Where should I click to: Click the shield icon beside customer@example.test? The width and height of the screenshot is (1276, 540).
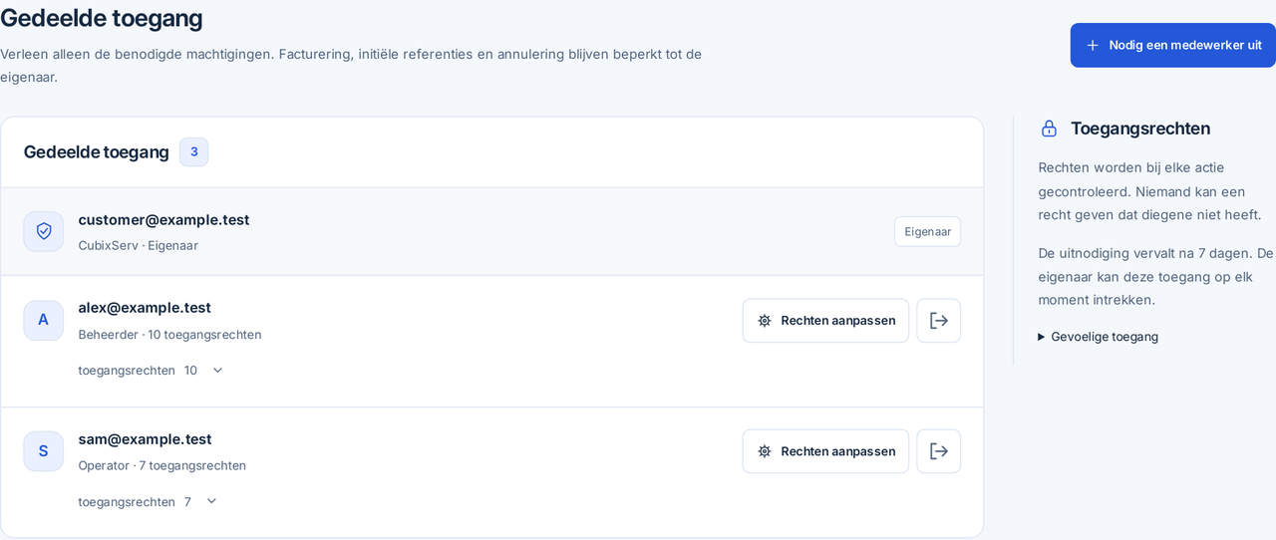coord(44,231)
